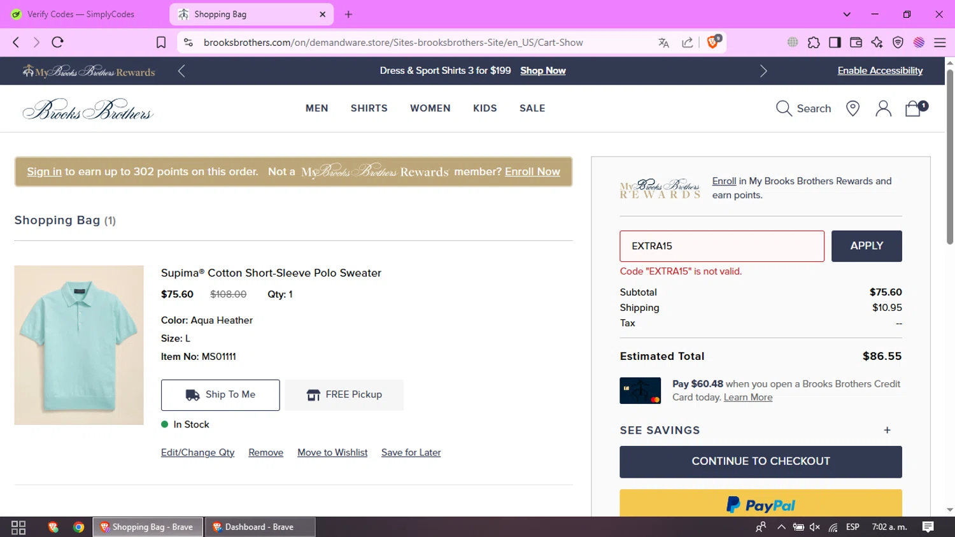Click APPLY promo code button
The image size is (955, 537).
point(867,246)
